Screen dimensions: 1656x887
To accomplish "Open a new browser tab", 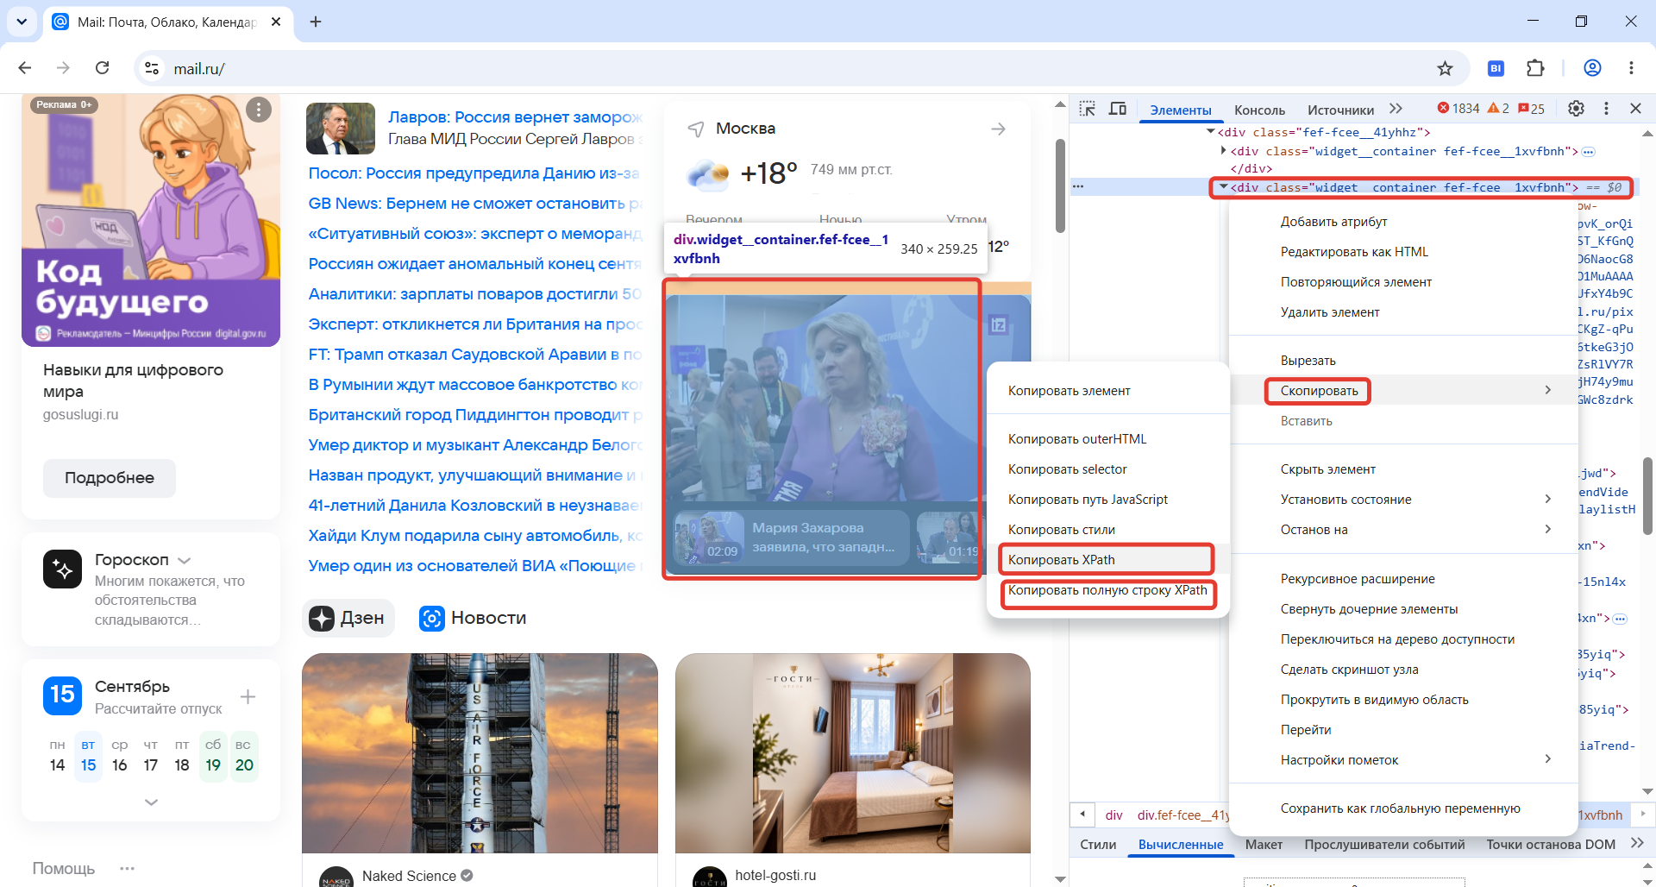I will coord(316,22).
